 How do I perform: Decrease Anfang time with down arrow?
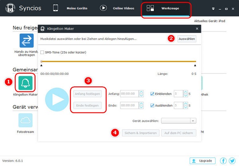141,96
